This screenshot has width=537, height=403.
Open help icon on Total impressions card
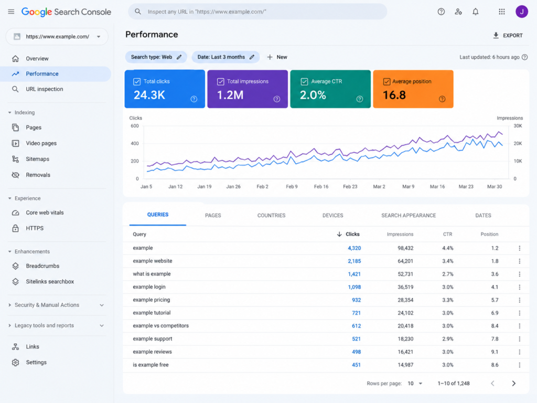coord(277,99)
